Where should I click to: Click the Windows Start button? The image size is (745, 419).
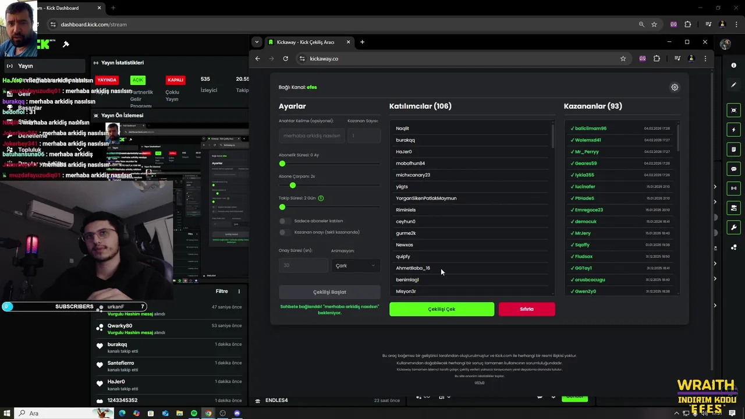point(8,413)
